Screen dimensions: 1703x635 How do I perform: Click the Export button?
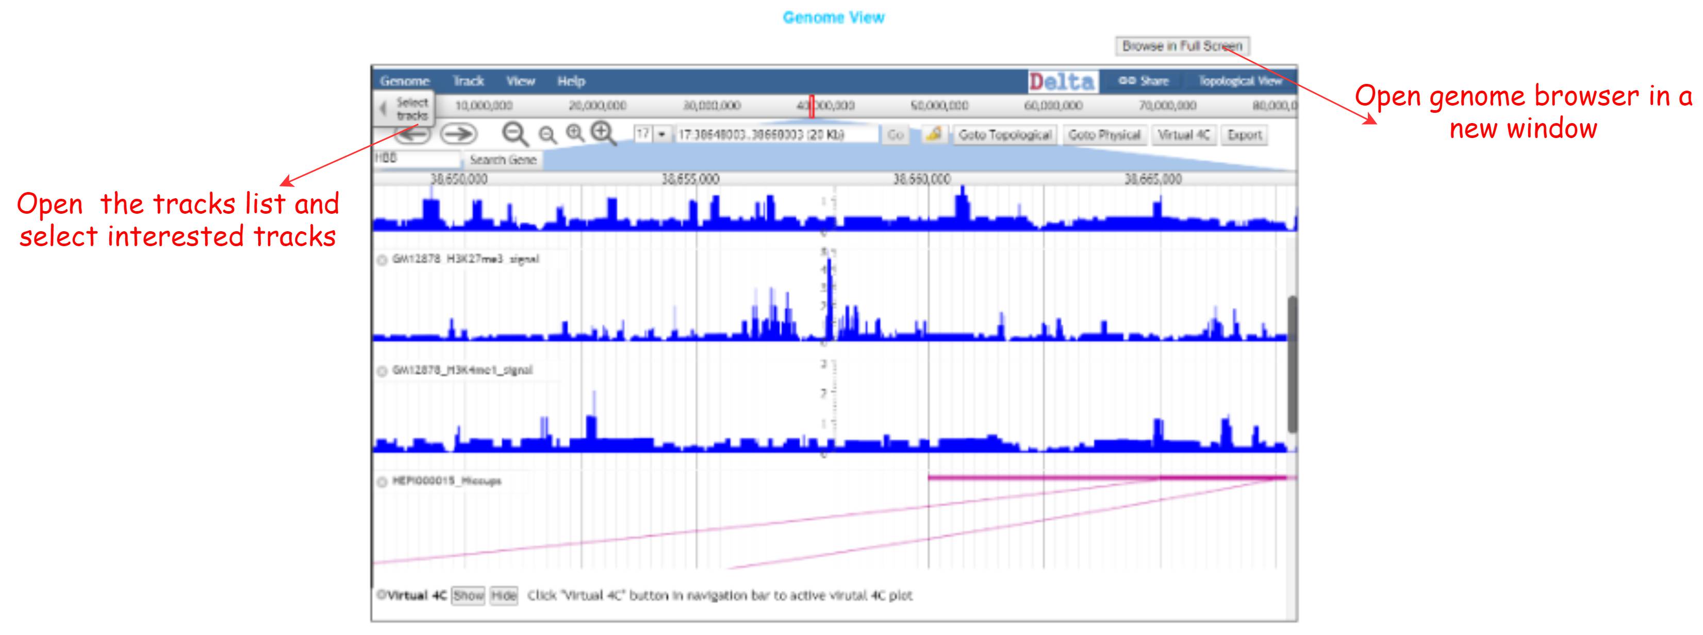(x=1244, y=134)
